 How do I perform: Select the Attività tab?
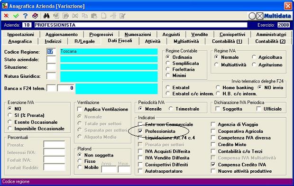[153, 41]
